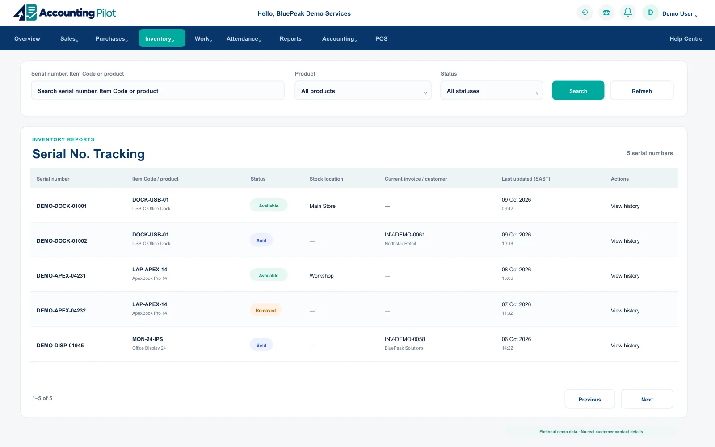This screenshot has height=447, width=715.
Task: Click the Last updated (SAST) column header
Action: [x=526, y=179]
